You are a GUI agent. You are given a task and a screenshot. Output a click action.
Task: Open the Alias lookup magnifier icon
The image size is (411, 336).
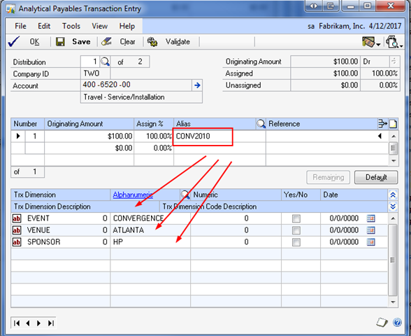point(261,124)
